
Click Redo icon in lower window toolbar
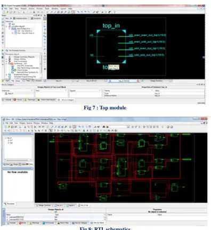(x=43, y=127)
